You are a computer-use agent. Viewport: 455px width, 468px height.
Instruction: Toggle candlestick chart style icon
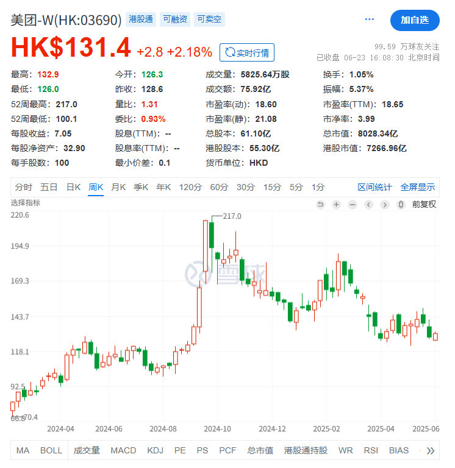tap(401, 205)
